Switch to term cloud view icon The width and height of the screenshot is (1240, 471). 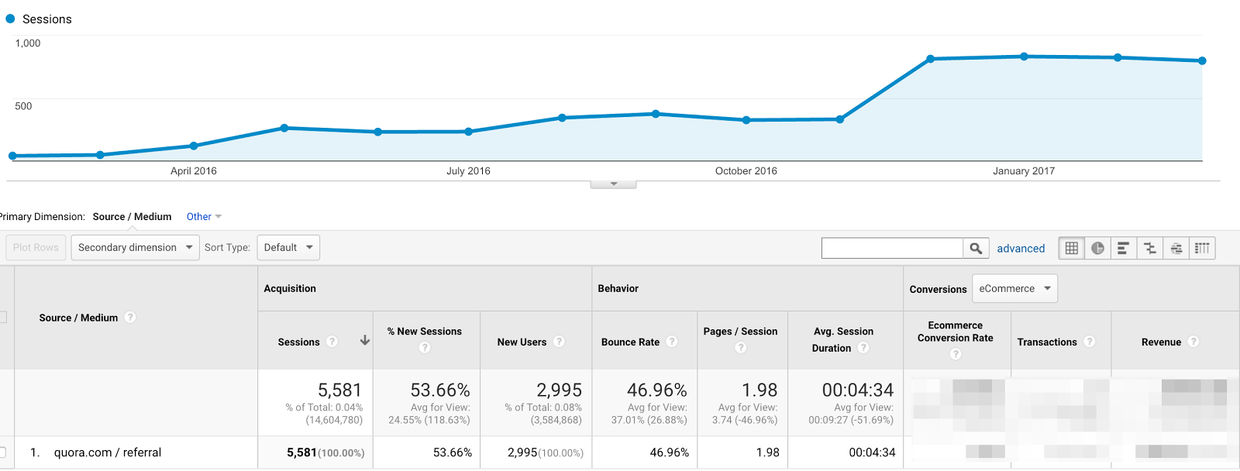click(x=1176, y=248)
